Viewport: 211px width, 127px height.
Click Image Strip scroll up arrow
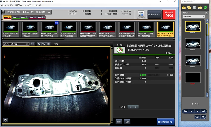coord(207,20)
